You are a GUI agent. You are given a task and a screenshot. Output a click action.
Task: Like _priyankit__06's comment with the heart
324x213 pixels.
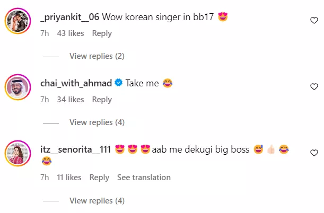pos(314,20)
